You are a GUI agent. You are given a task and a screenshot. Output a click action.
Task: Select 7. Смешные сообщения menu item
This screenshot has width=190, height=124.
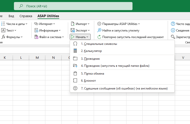coord(122,88)
